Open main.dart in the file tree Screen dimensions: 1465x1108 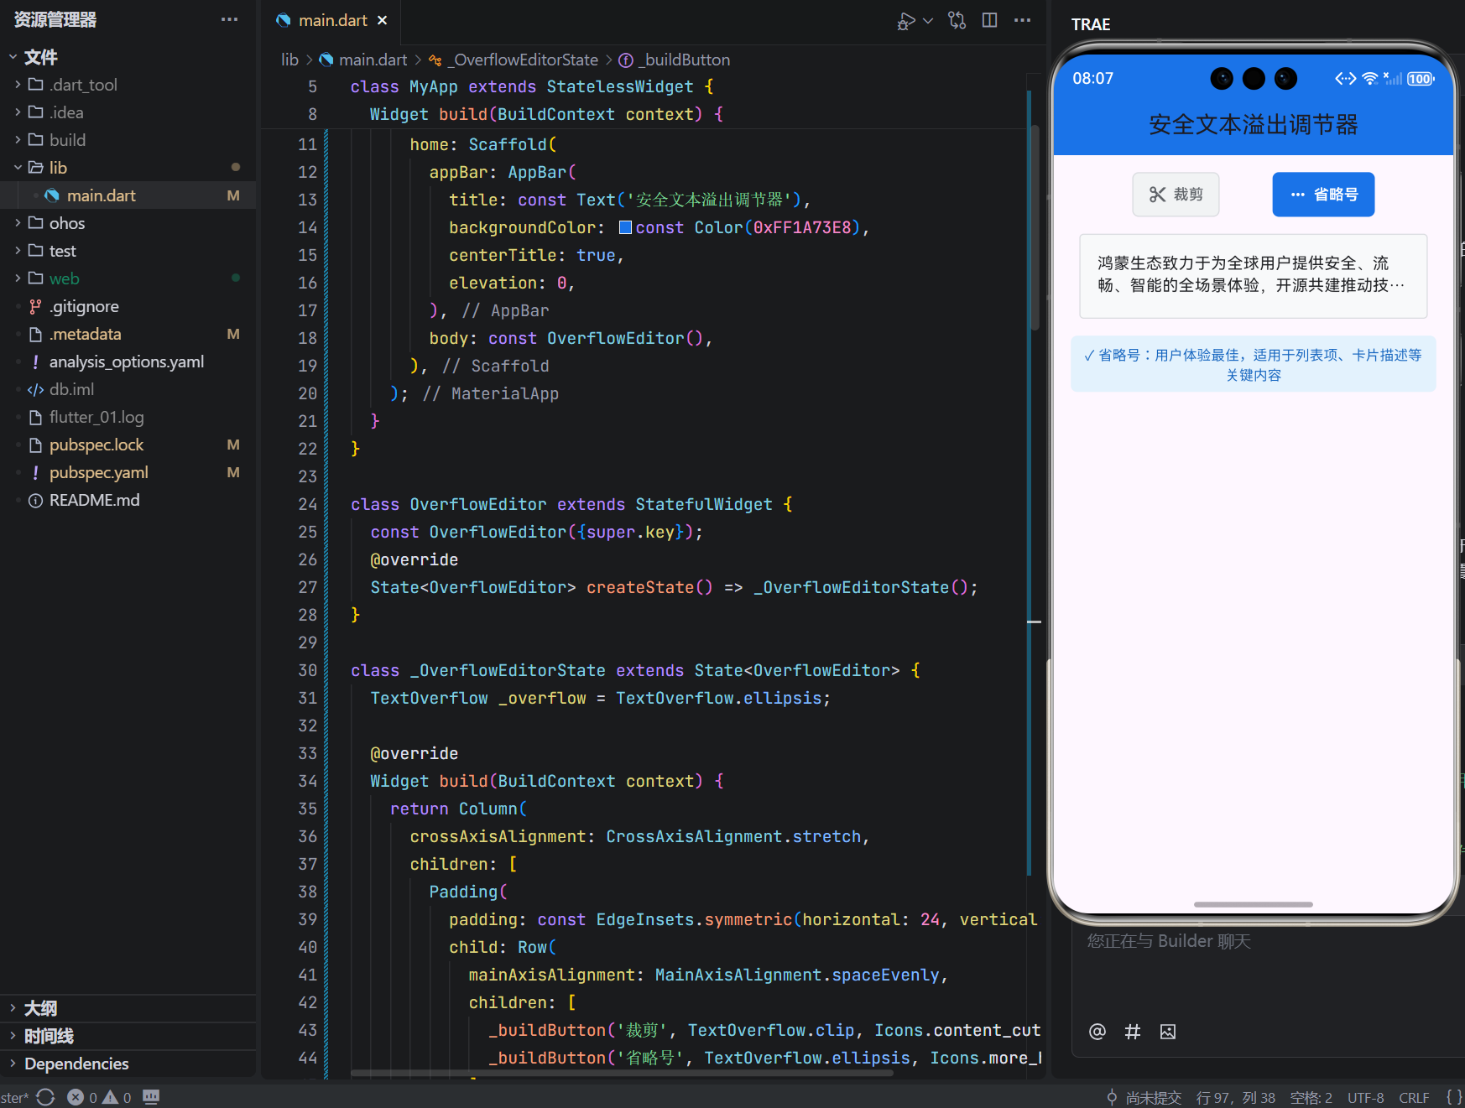(128, 195)
